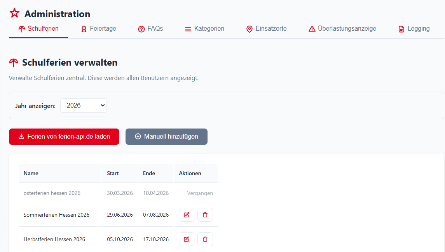
Task: Delete the Sommerferien Hessen 2026 entry
Action: tap(205, 215)
